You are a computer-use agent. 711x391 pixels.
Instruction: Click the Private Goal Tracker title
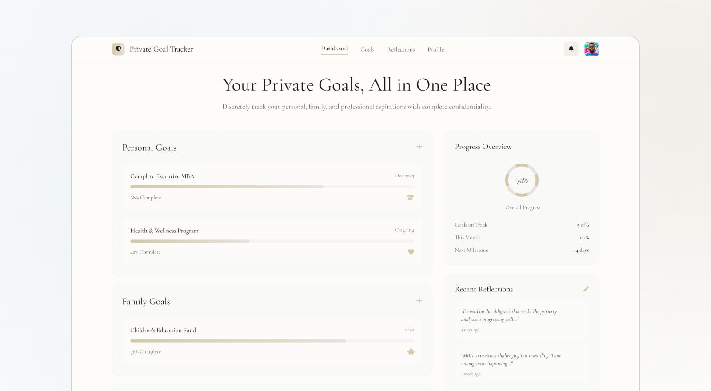pos(161,49)
